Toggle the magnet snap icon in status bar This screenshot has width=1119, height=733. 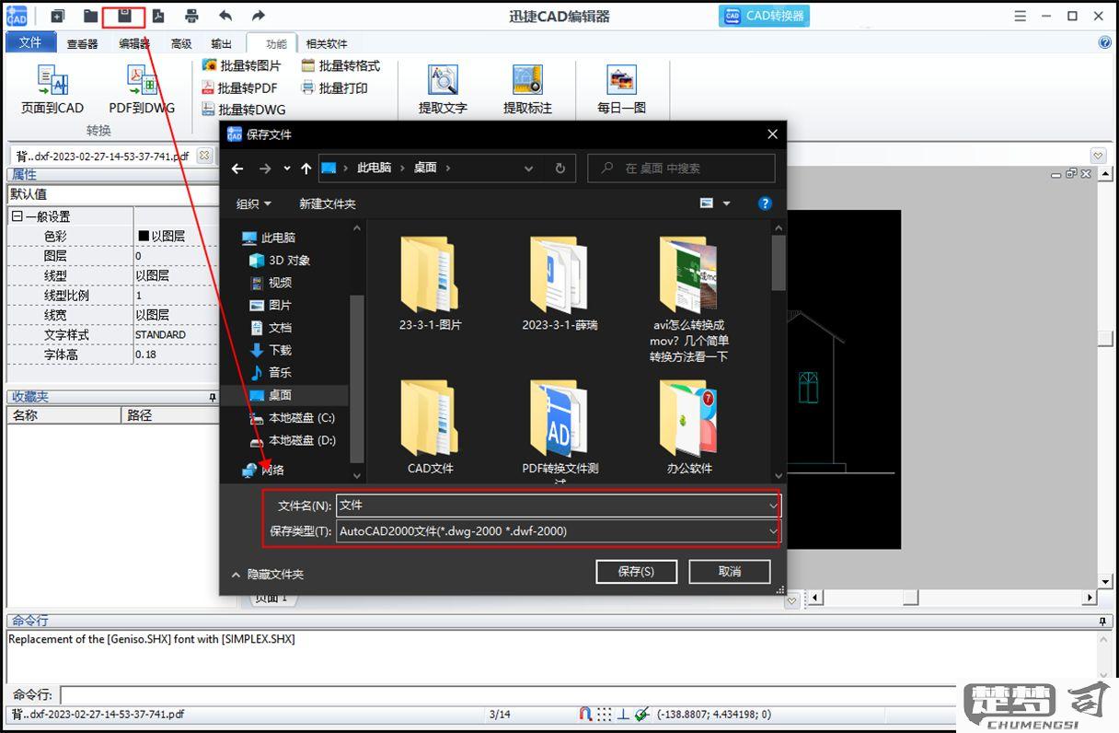click(x=585, y=714)
